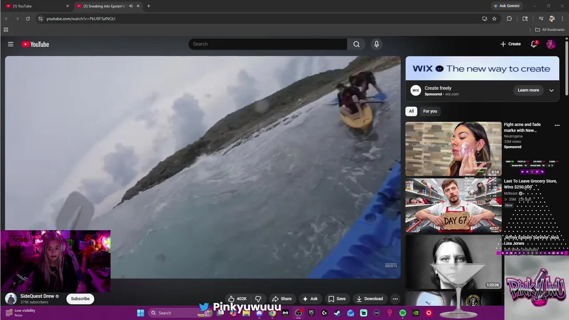Open the SideQuest Drew channel name
The width and height of the screenshot is (569, 320).
[x=37, y=296]
